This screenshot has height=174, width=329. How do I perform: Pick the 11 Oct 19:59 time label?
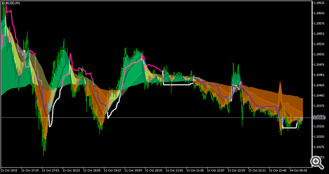tap(133, 170)
